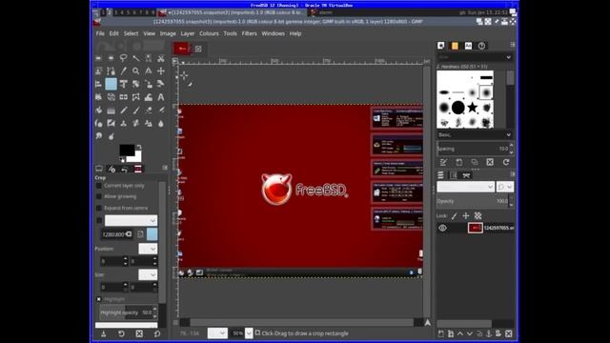Screen dimensions: 610x343
Task: Toggle lock alpha channel checkerboard icon
Action: [x=478, y=216]
